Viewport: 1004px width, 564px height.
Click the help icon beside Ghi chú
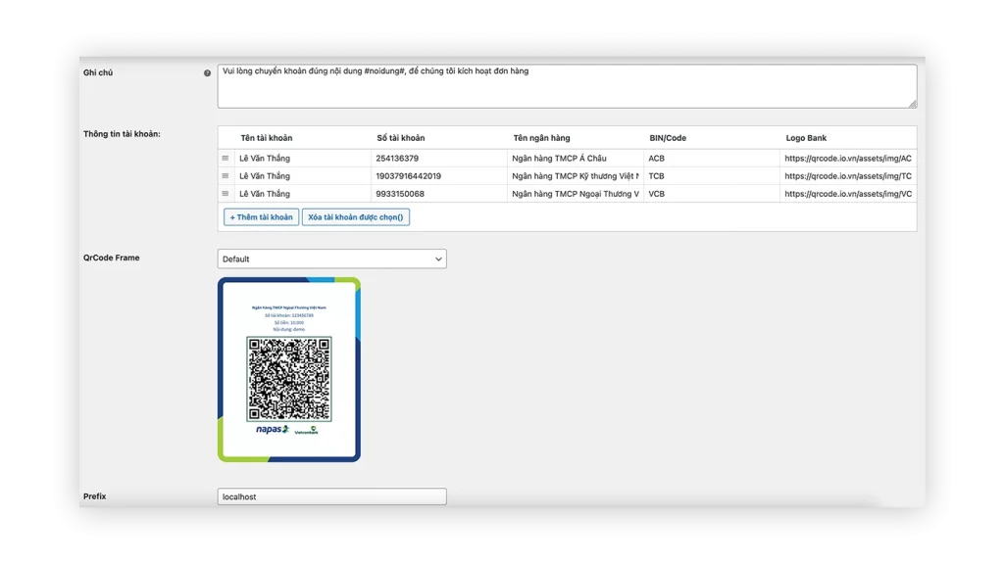(207, 73)
